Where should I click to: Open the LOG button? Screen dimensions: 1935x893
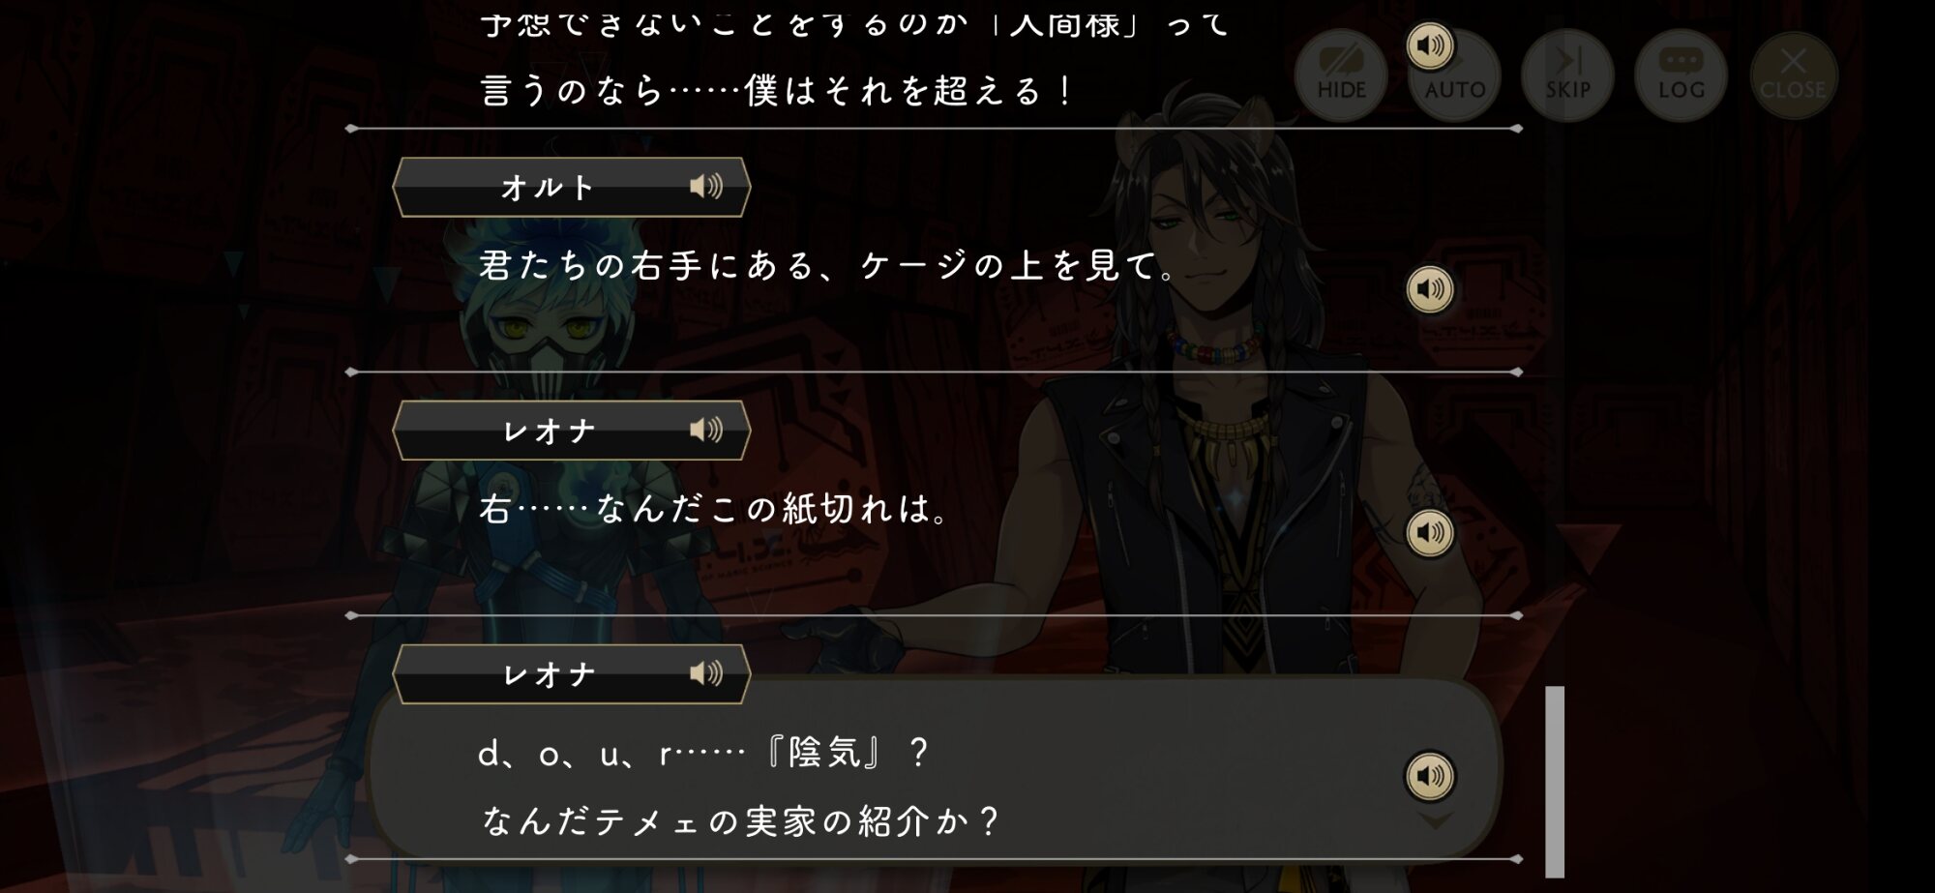point(1681,75)
